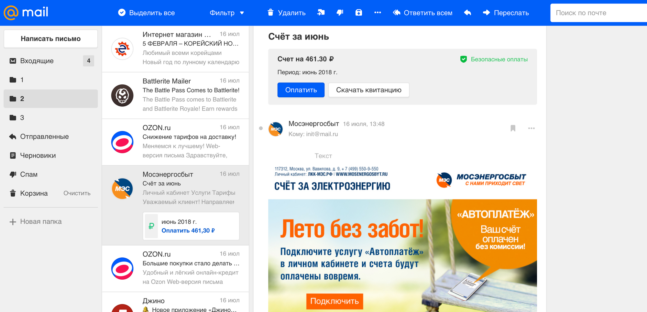This screenshot has width=647, height=312.
Task: Click the Compose letter button
Action: [50, 39]
